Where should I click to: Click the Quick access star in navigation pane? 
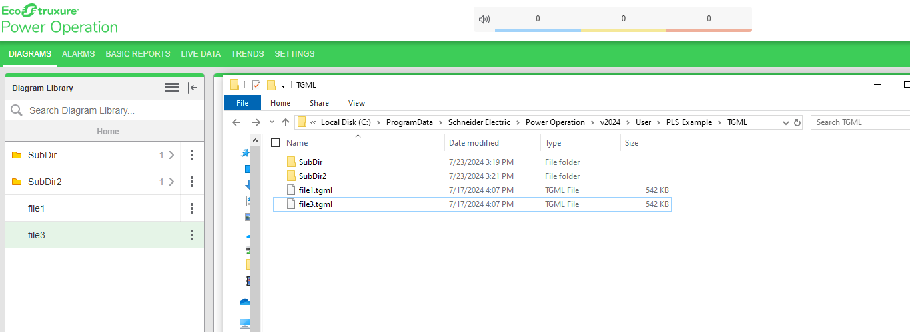point(246,153)
